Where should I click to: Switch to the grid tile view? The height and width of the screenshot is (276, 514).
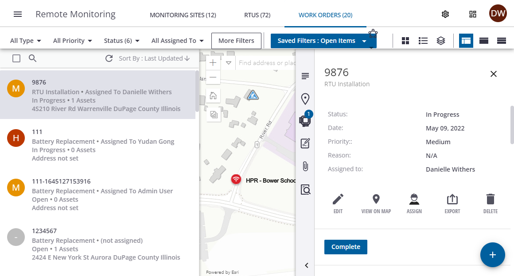pyautogui.click(x=405, y=41)
